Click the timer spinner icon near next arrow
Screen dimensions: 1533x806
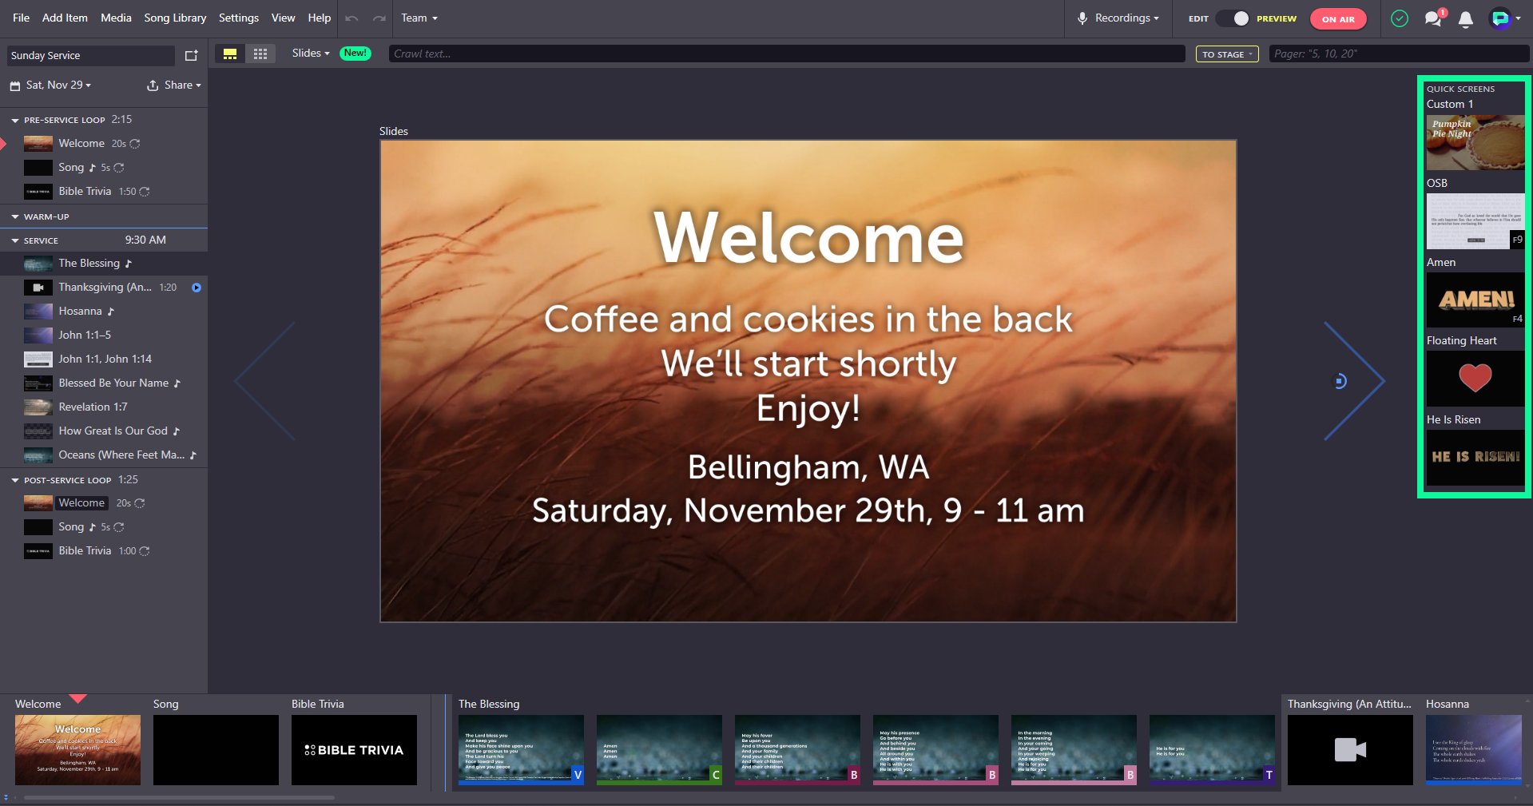(1340, 382)
